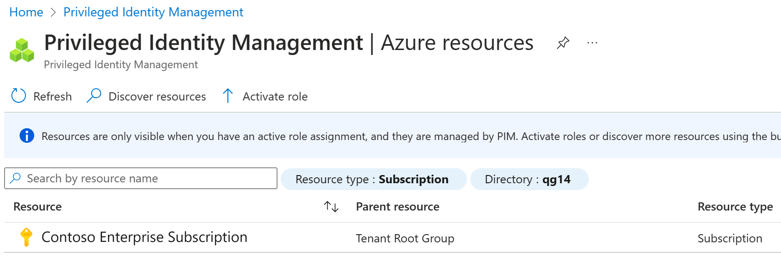Open the Directory qg14 filter
This screenshot has height=256, width=781.
click(x=529, y=179)
